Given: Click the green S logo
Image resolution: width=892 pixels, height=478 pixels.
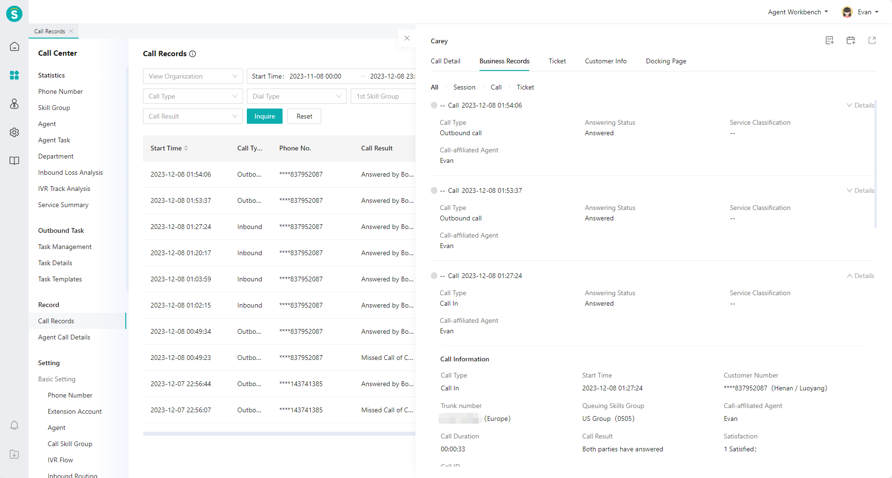Looking at the screenshot, I should (x=14, y=14).
